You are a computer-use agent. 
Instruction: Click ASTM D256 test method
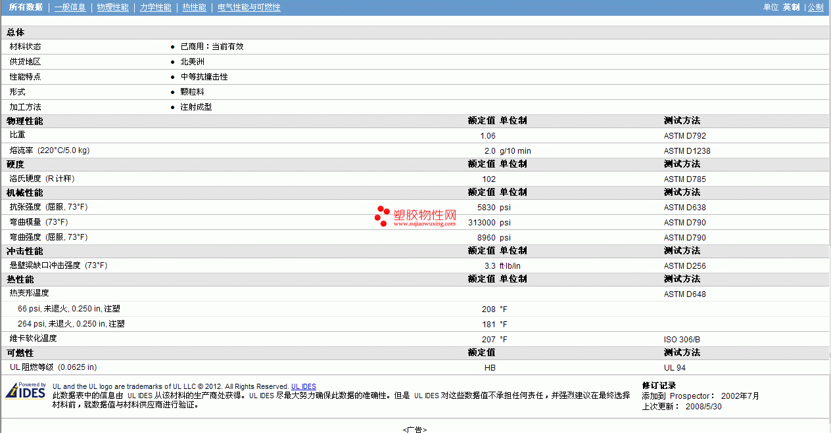(685, 266)
